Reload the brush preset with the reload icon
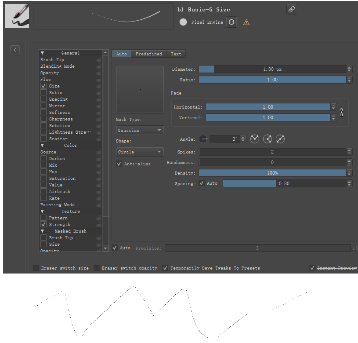This screenshot has height=343, width=358. (x=231, y=22)
